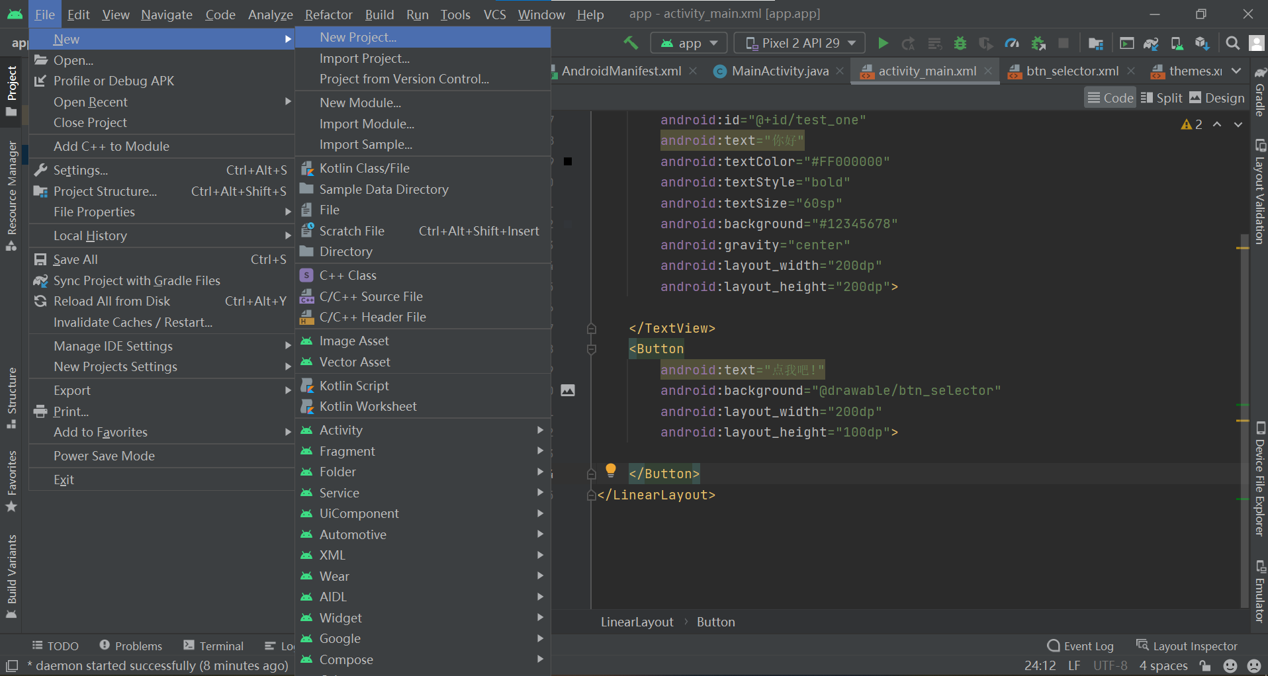Click the Make Project hammer icon
The image size is (1268, 676).
tap(631, 43)
